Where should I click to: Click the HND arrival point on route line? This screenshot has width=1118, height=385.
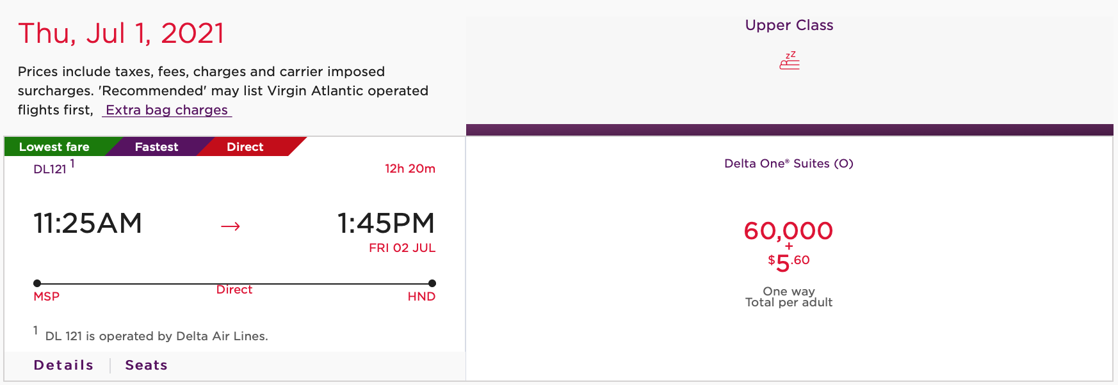pyautogui.click(x=433, y=281)
